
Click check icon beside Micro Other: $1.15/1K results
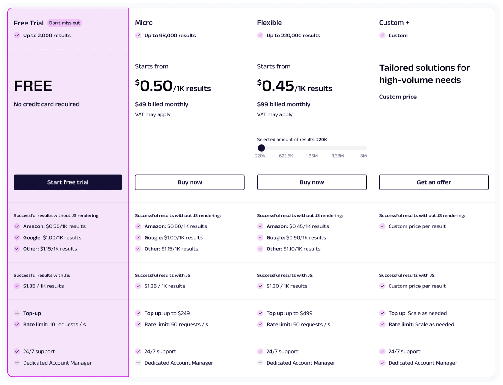coord(138,249)
